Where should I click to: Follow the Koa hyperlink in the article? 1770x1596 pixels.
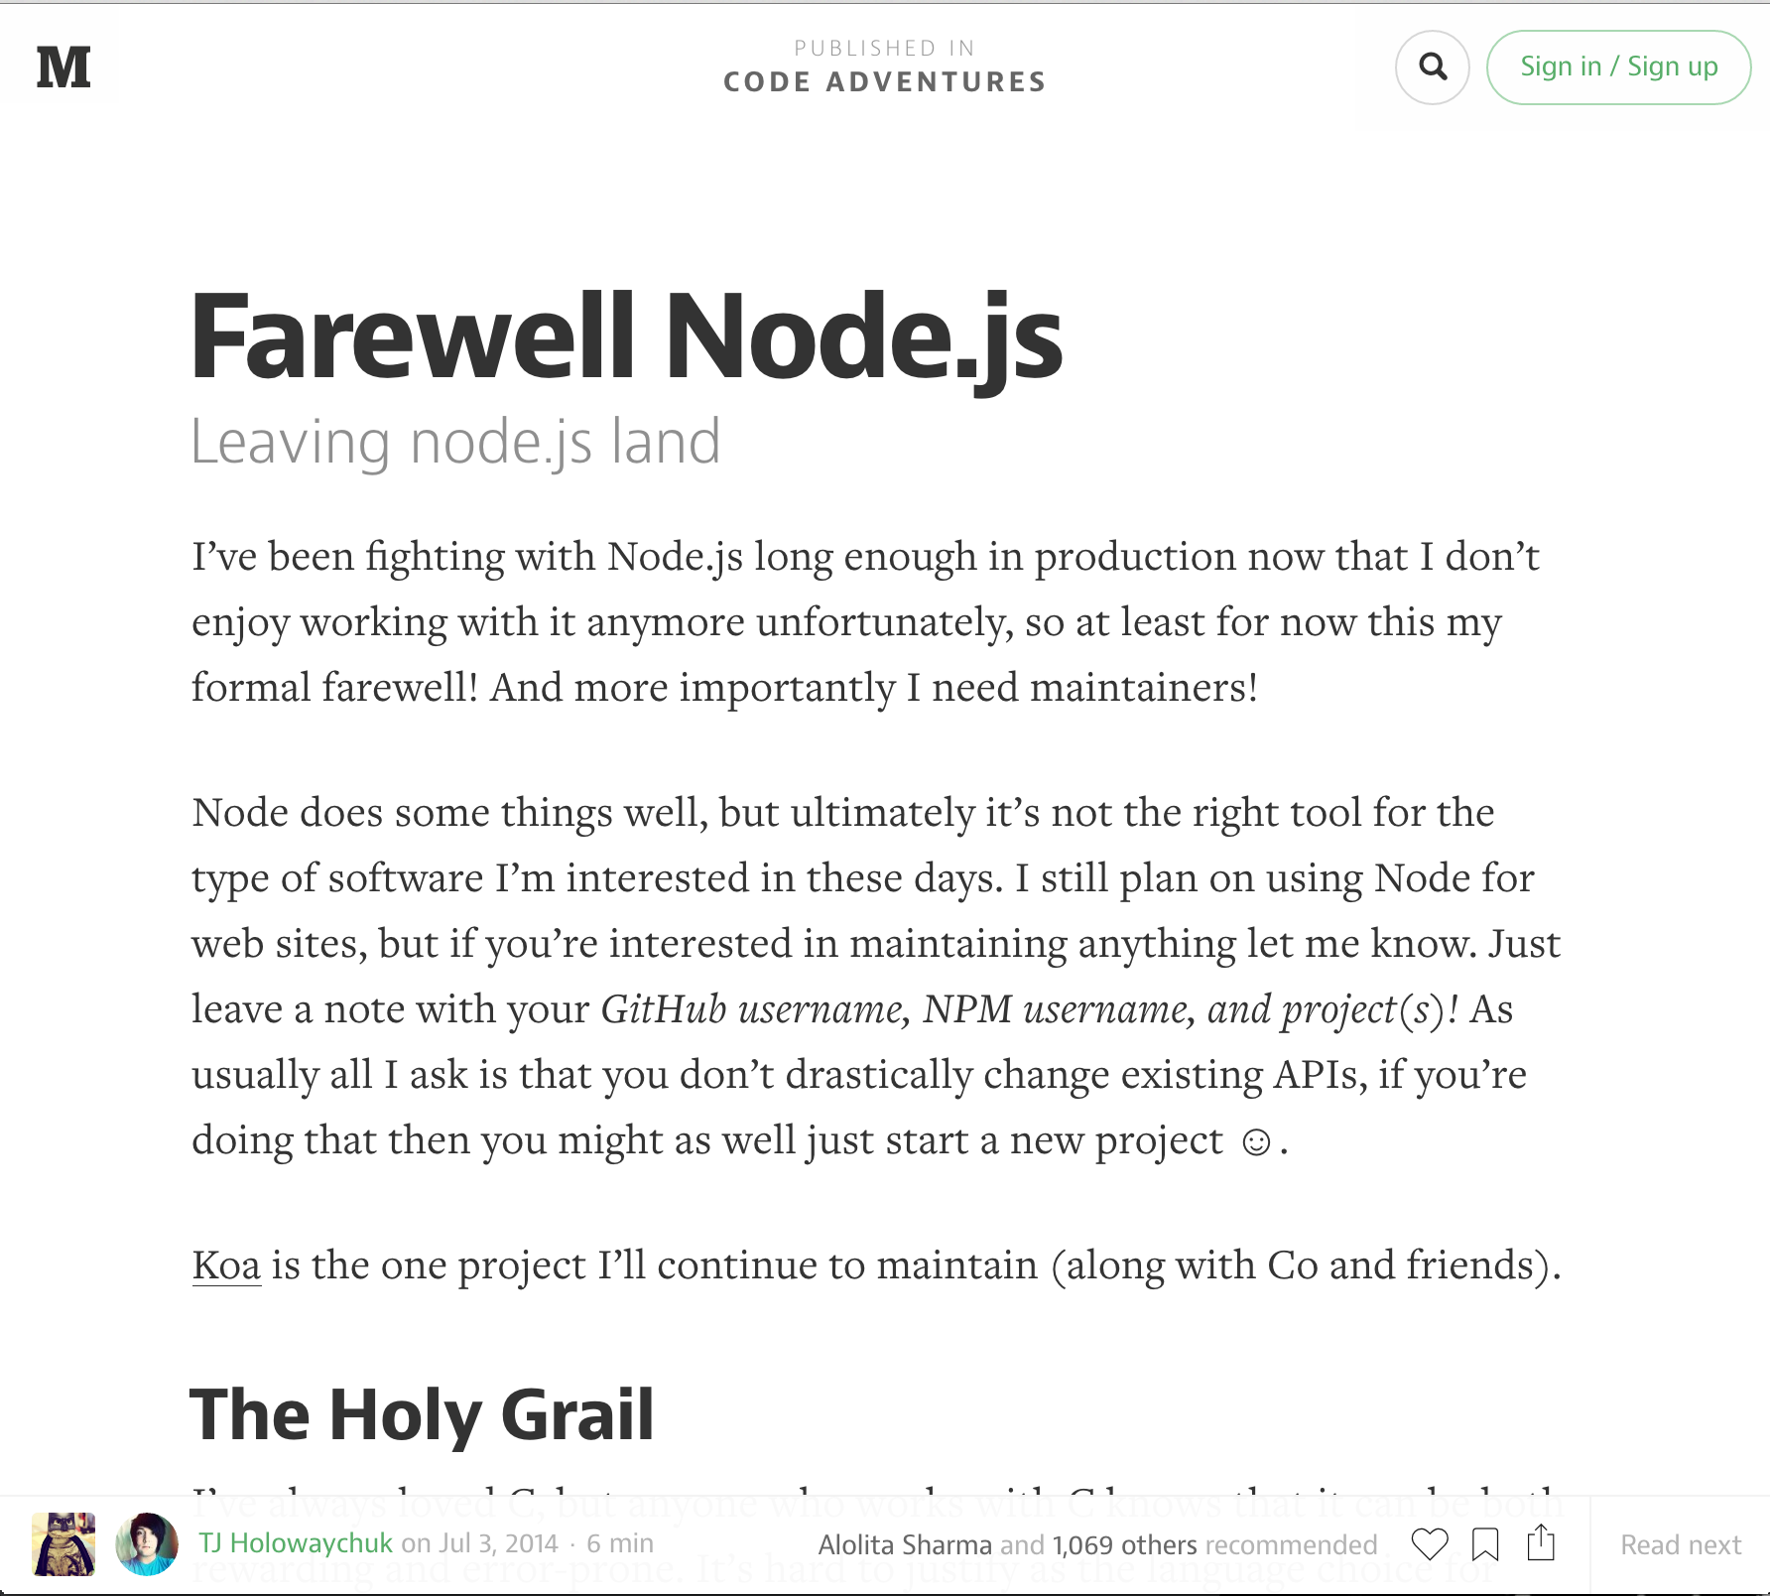tap(226, 1265)
